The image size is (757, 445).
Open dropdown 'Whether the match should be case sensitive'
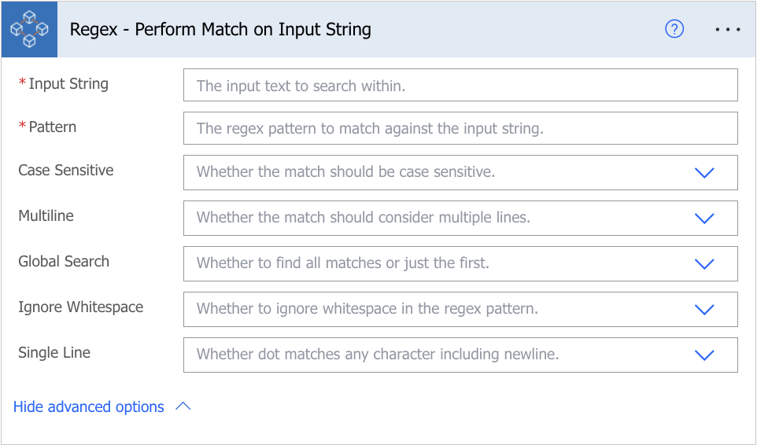[x=460, y=172]
